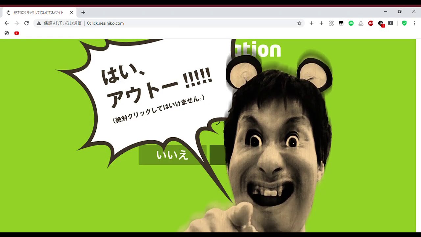
Task: Restore down the browser window
Action: (400, 12)
